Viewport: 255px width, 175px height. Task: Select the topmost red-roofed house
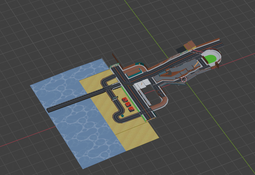click(125, 100)
